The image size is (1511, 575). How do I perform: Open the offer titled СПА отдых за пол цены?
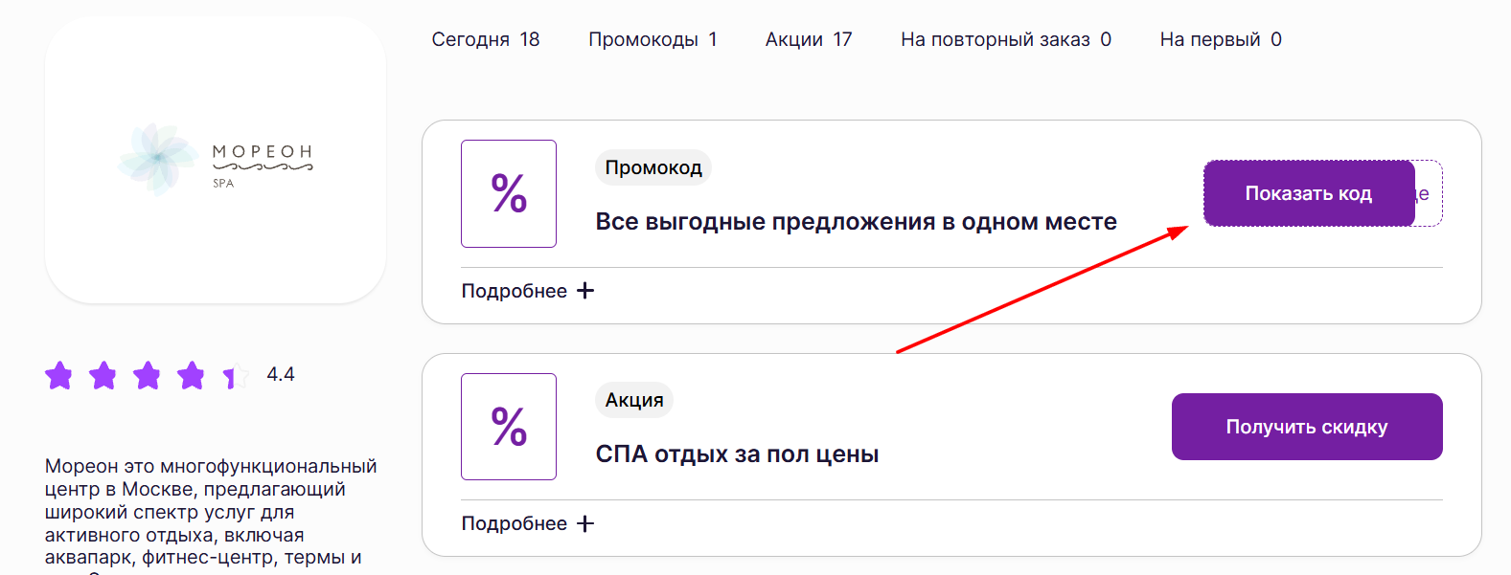738,453
